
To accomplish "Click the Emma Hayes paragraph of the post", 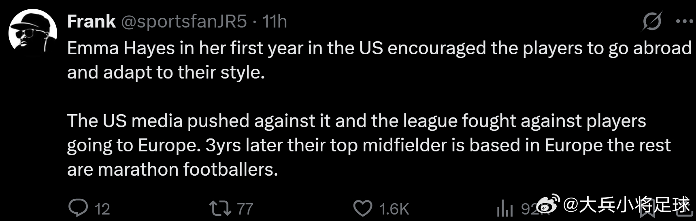I will (379, 60).
